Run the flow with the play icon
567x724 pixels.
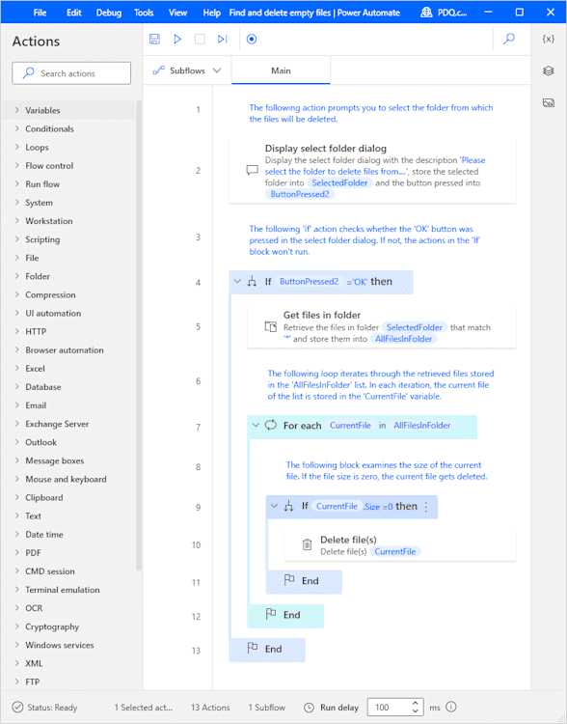(x=177, y=40)
